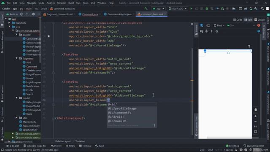This screenshot has width=270, height=152.
Task: Click orientation for preview icon
Action: [208, 25]
